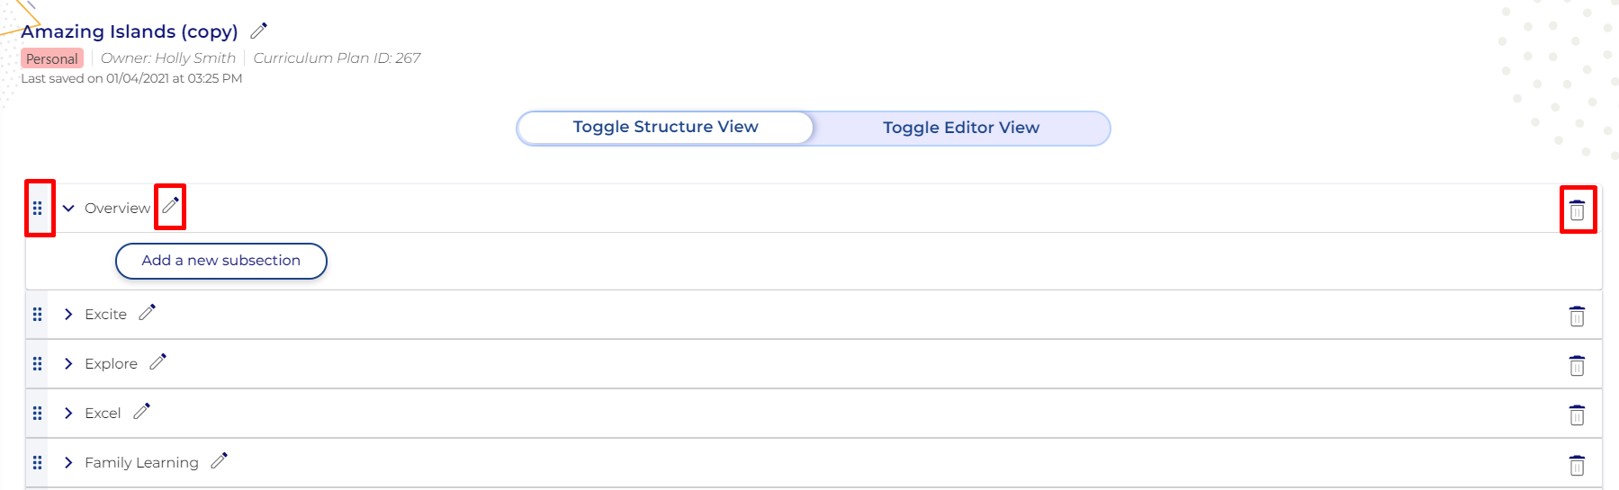Edit the Family Learning section title
1619x490 pixels.
click(220, 461)
